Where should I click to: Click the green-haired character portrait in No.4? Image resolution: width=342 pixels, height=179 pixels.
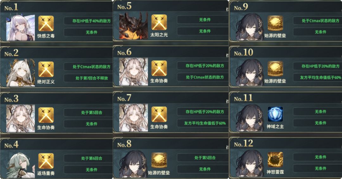(21, 165)
